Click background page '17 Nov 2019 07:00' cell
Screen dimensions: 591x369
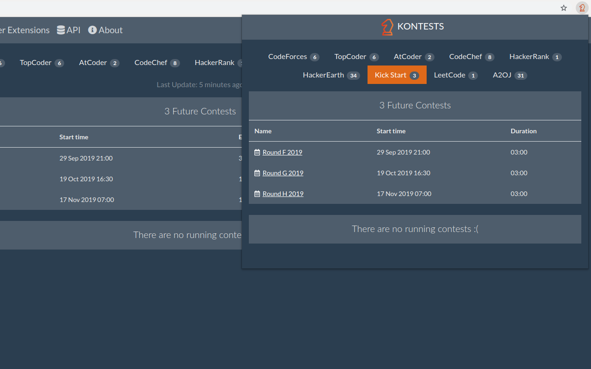(x=87, y=200)
